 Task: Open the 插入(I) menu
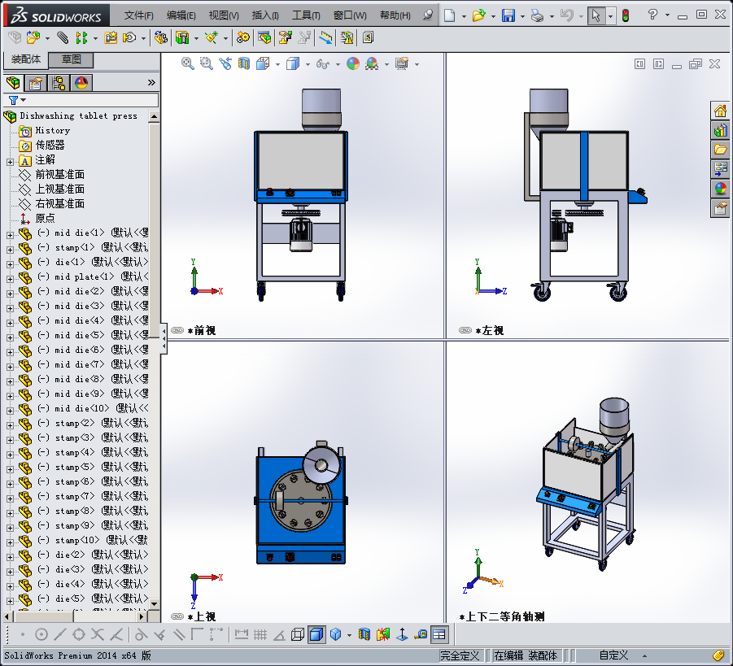pyautogui.click(x=265, y=15)
